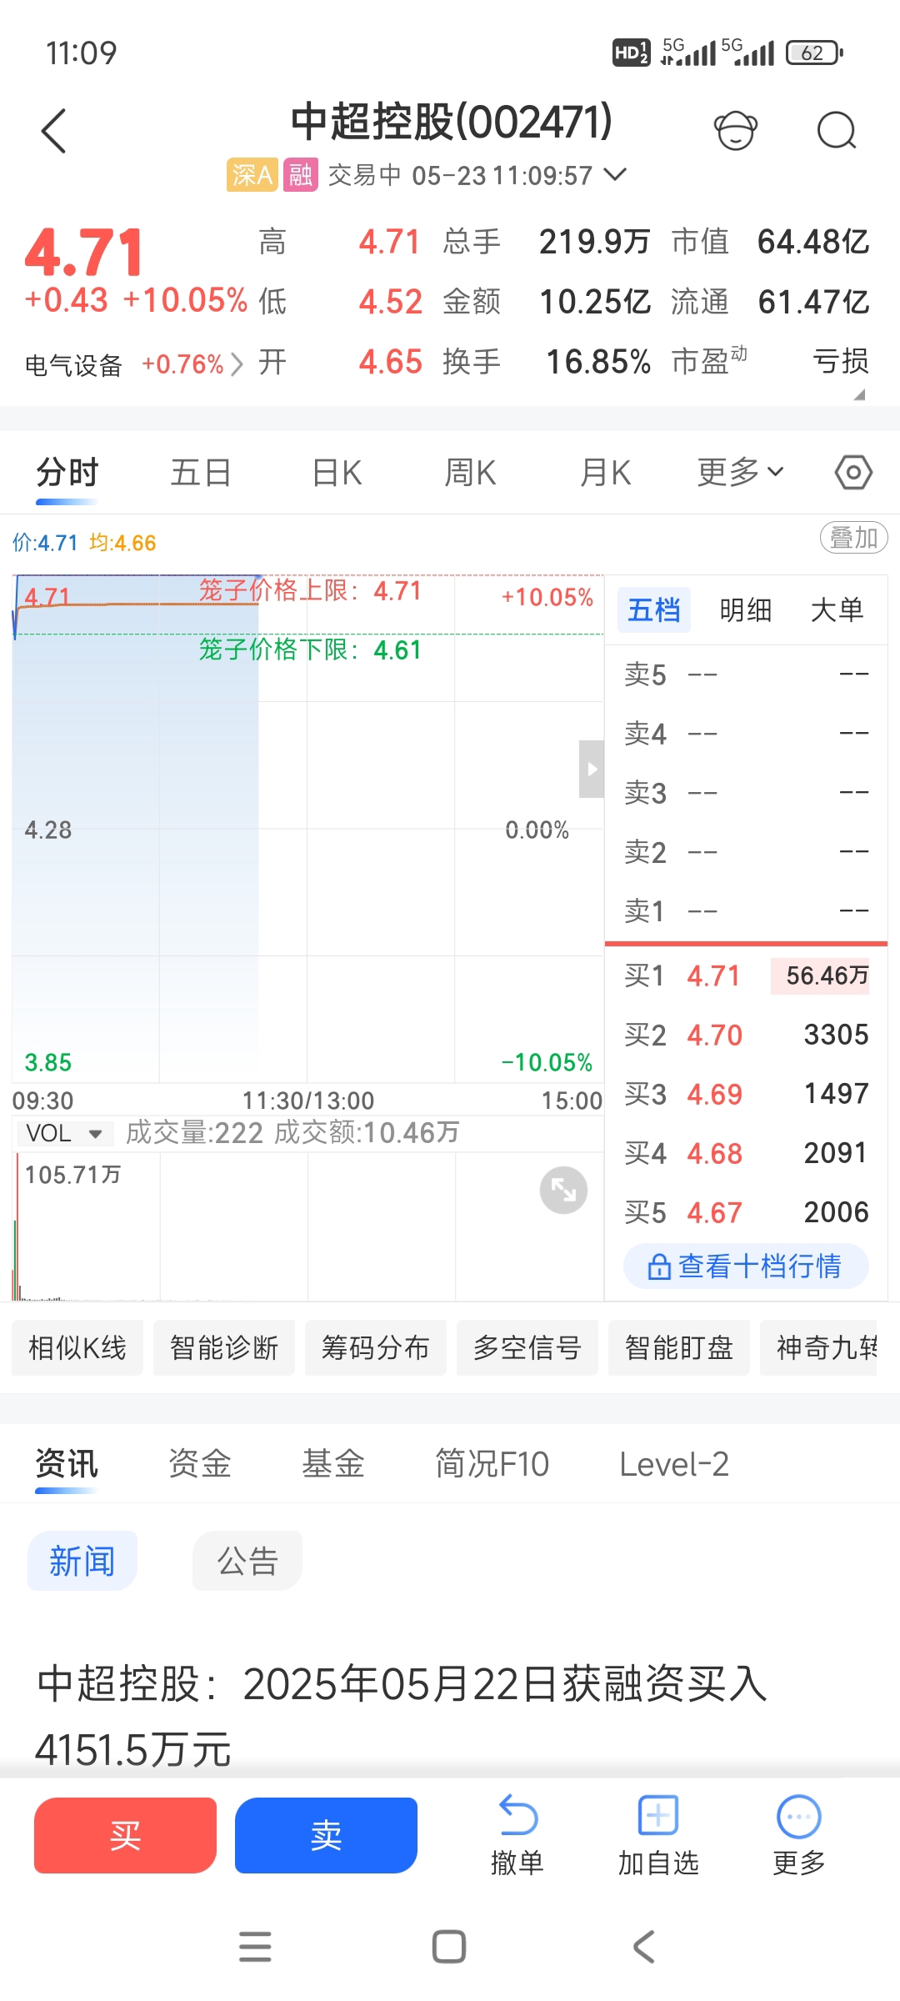Open news about 融资买入 4151.5万元
Viewport: 900px width, 2001px height.
pyautogui.click(x=402, y=1716)
